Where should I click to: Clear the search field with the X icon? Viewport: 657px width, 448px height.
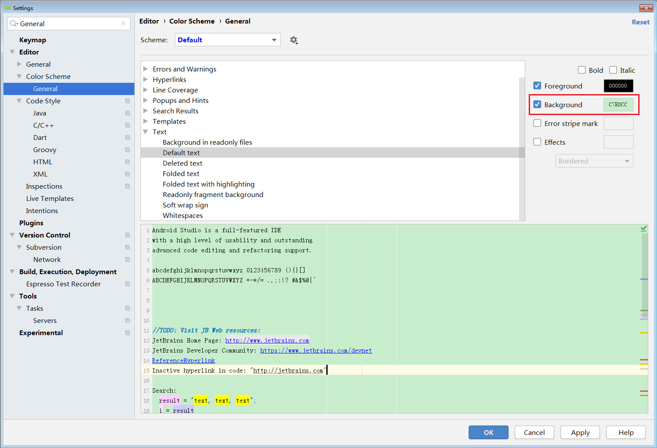click(x=123, y=24)
